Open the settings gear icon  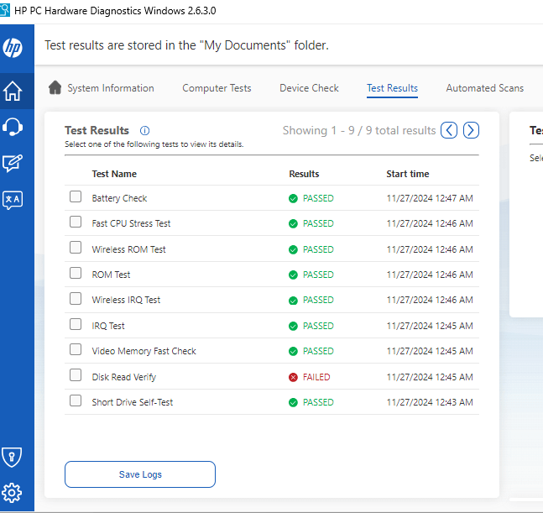point(12,493)
